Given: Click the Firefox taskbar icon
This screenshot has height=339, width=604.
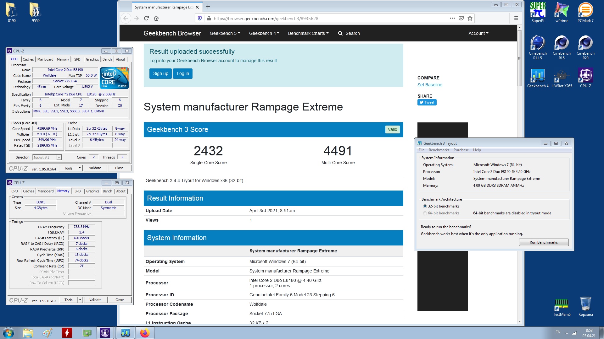Looking at the screenshot, I should pyautogui.click(x=145, y=333).
